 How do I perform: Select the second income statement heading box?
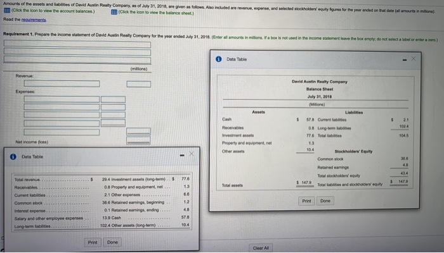[x=77, y=52]
